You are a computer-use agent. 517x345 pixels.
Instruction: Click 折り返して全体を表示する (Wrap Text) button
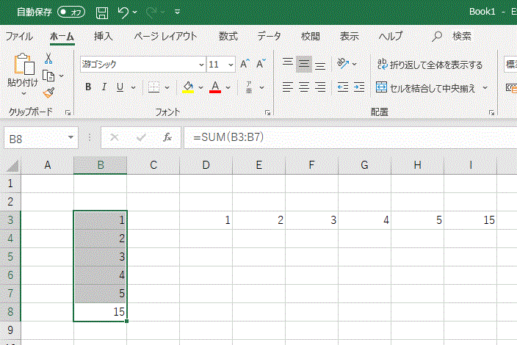point(430,65)
